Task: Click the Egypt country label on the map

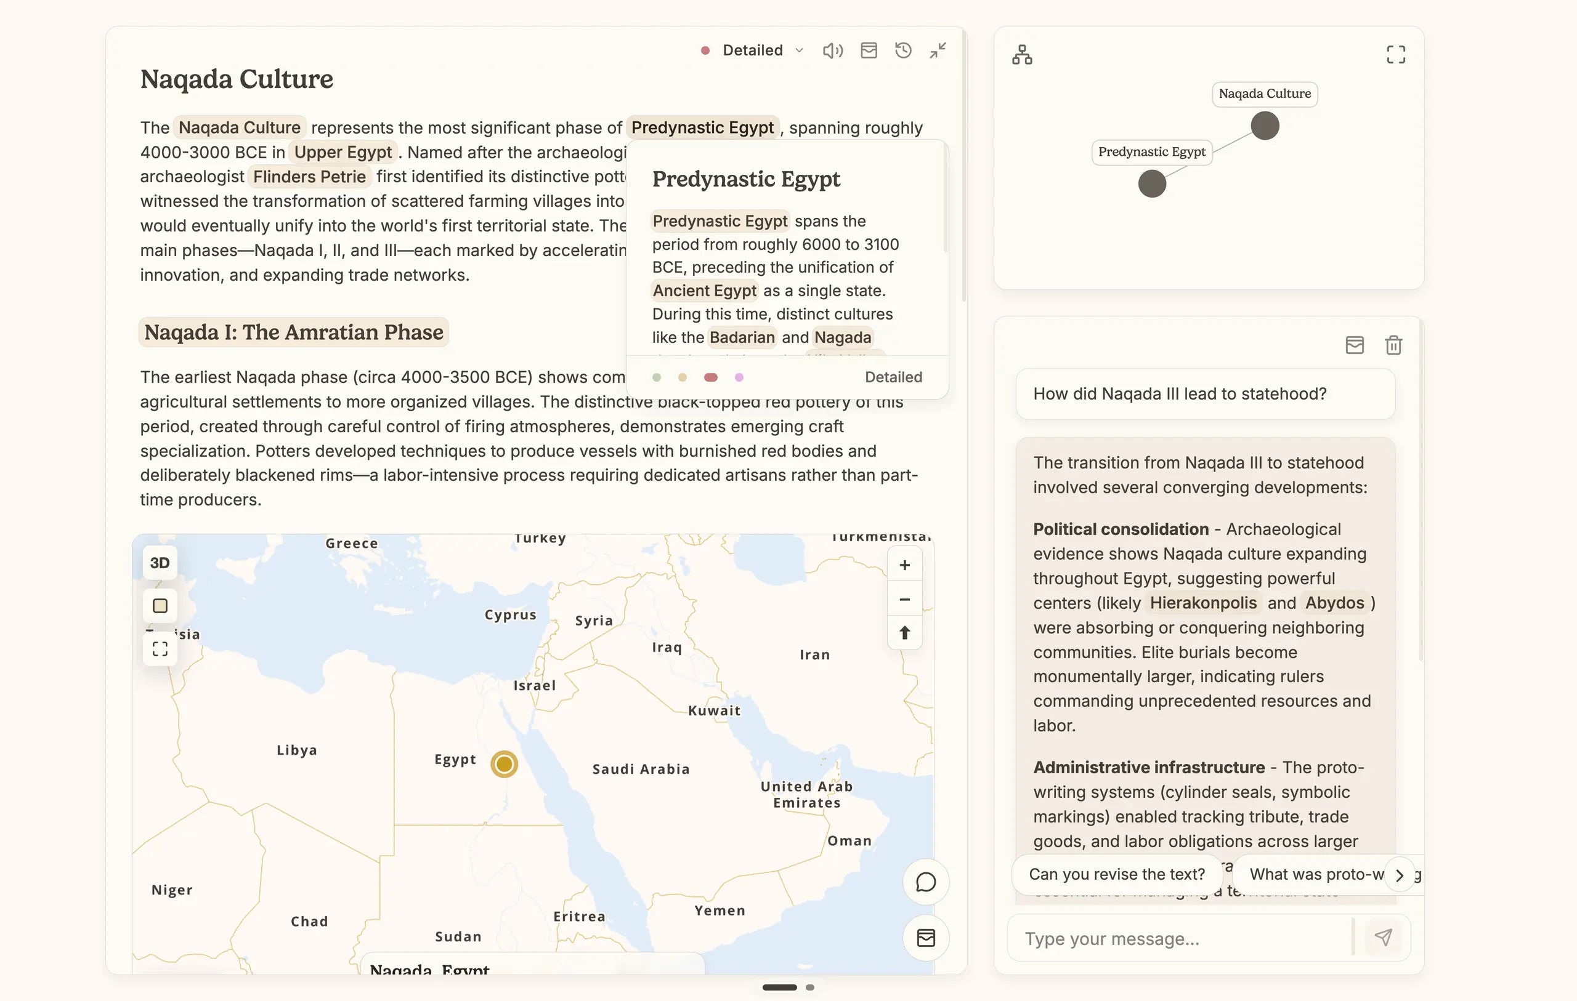Action: click(x=455, y=760)
